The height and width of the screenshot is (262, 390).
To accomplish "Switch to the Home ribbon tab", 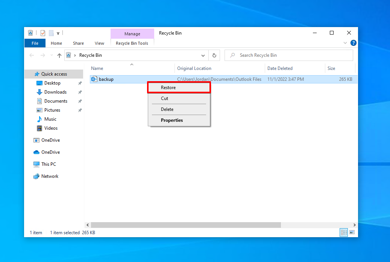I will [56, 43].
